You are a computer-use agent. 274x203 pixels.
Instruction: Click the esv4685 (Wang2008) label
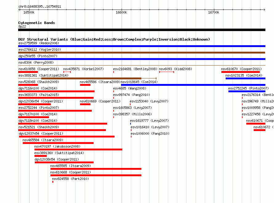coord(130,88)
